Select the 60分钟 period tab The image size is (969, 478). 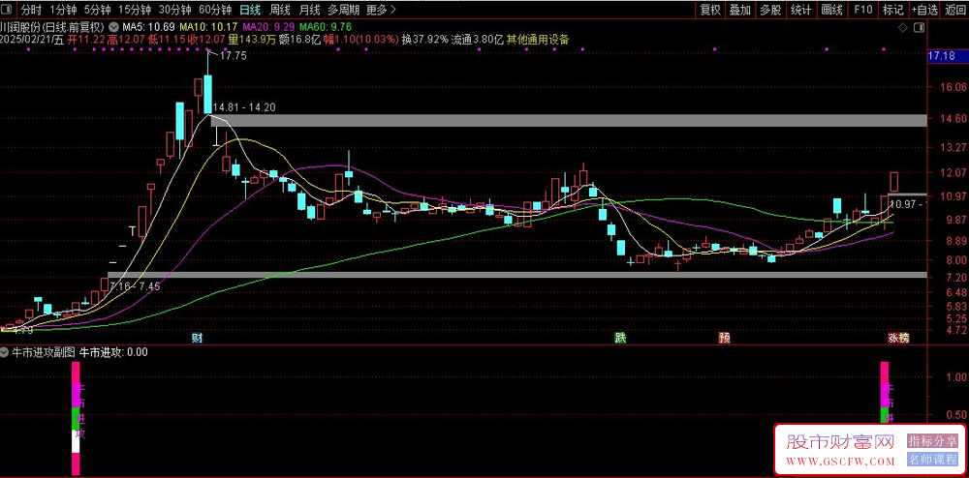(215, 10)
